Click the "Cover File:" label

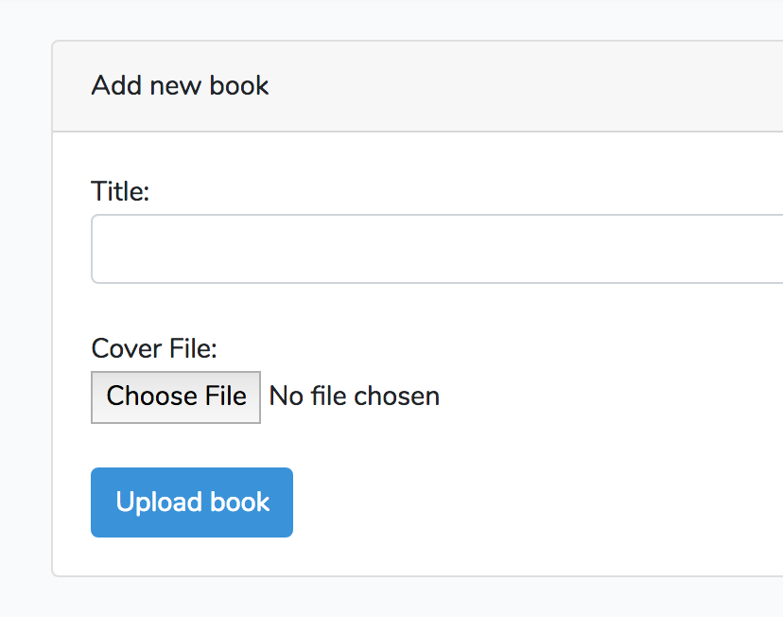(154, 349)
